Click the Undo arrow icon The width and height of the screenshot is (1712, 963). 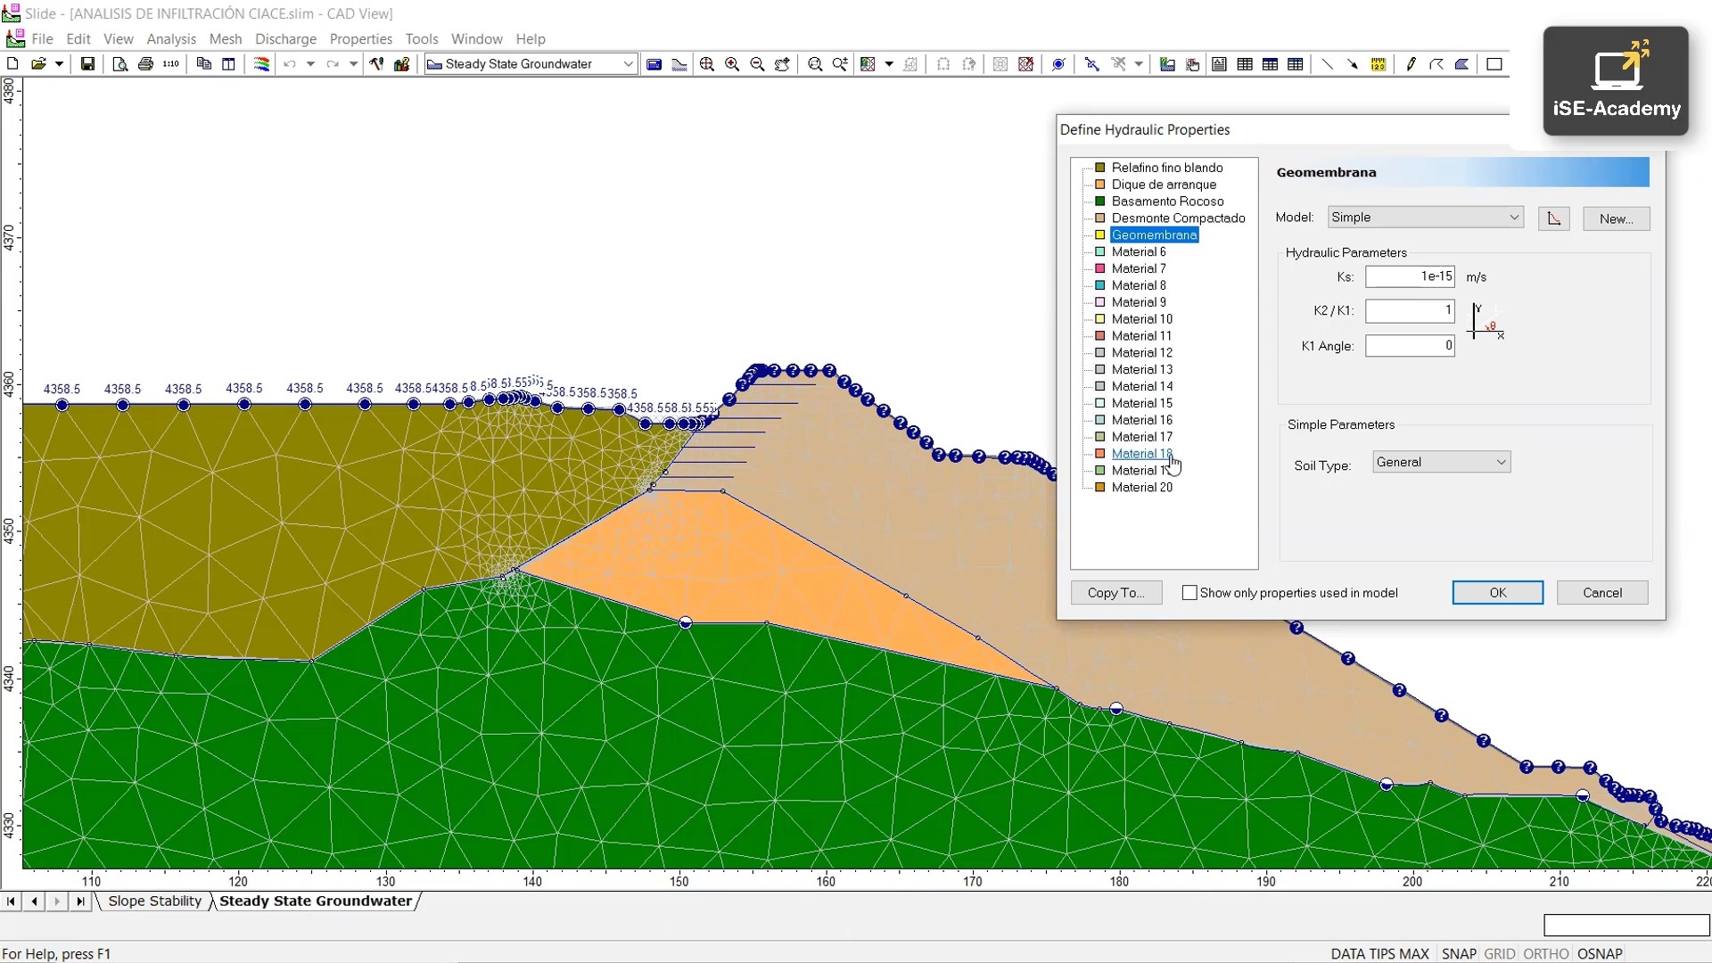pos(290,64)
